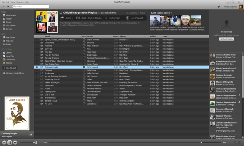
Task: Click the volume speaker icon
Action: pos(36,142)
